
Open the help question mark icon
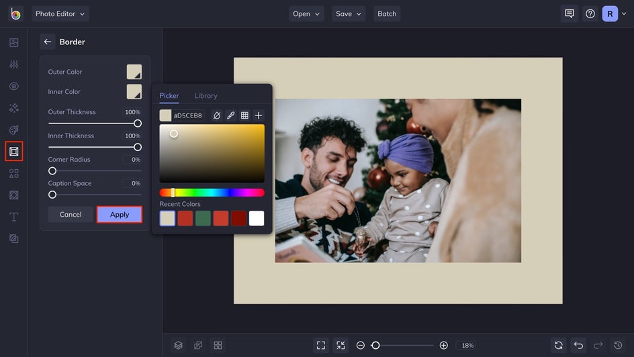click(590, 13)
